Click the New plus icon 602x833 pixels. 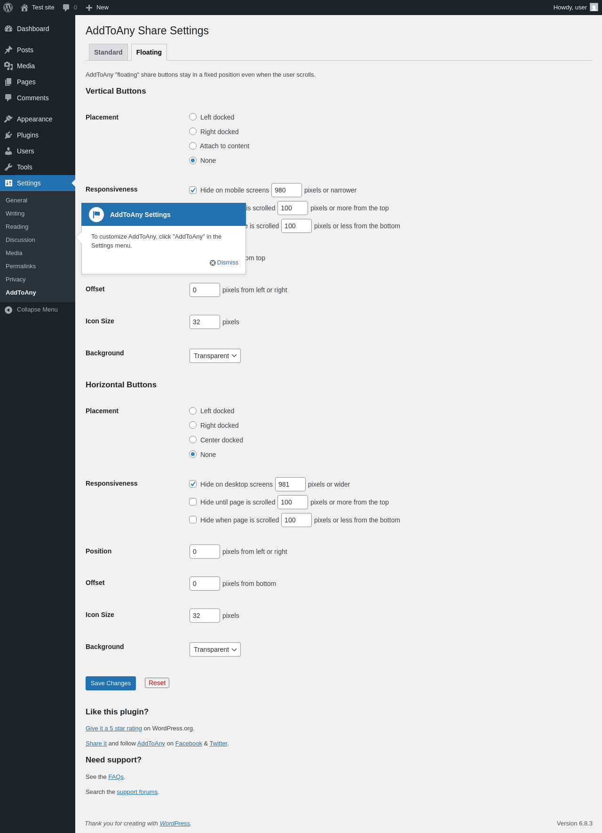tap(89, 8)
